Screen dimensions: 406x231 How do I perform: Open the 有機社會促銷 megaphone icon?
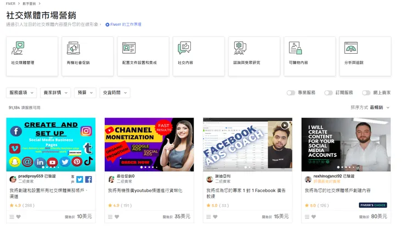tap(74, 48)
